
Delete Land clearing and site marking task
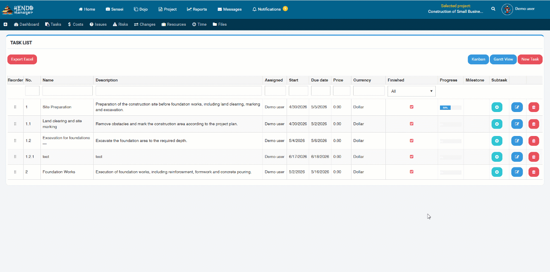(534, 124)
